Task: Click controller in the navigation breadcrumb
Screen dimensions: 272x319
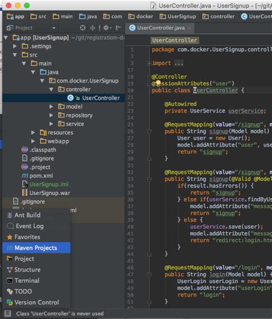Action: click(x=218, y=17)
